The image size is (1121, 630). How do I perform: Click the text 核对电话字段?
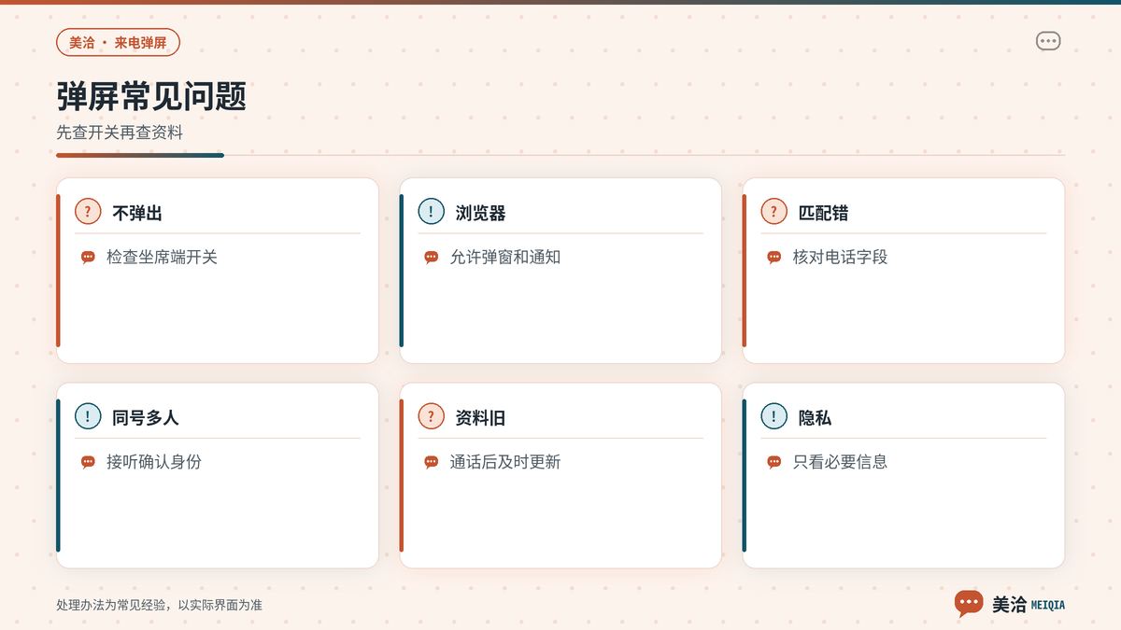pyautogui.click(x=840, y=258)
